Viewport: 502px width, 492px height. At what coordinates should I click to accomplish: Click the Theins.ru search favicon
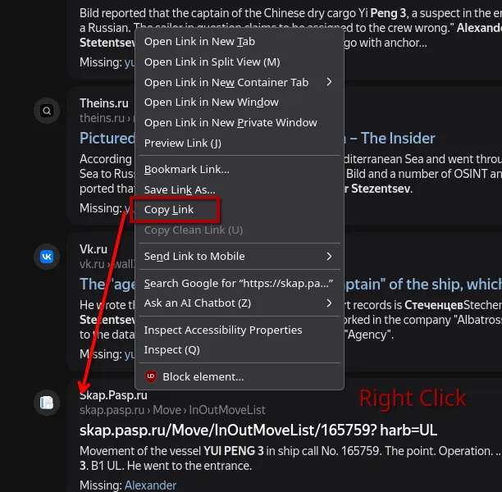47,111
